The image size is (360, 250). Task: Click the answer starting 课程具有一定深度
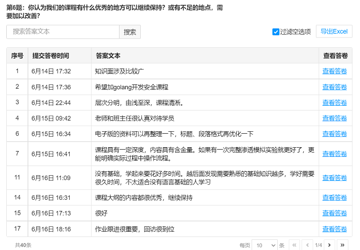205,154
